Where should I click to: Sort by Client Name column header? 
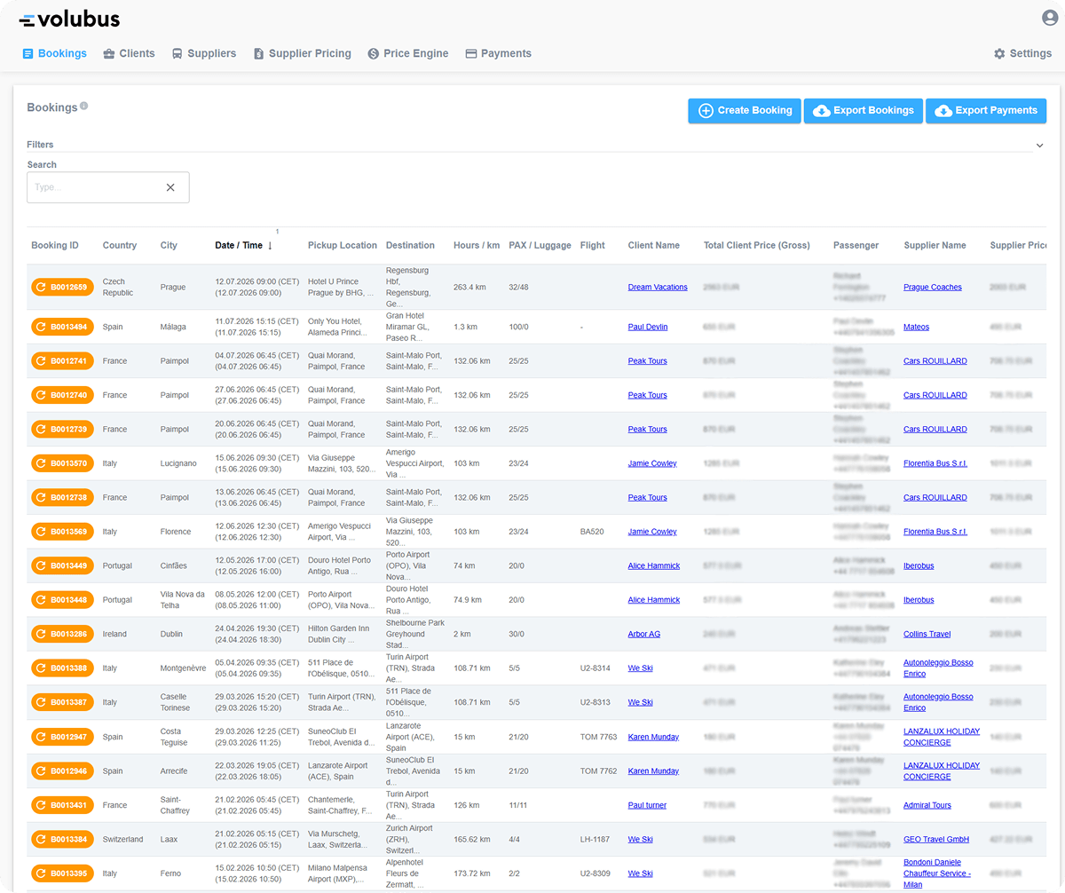653,246
